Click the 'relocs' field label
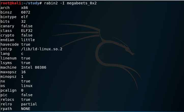Image resolution: width=184 pixels, height=112 pixels. [x=7, y=99]
